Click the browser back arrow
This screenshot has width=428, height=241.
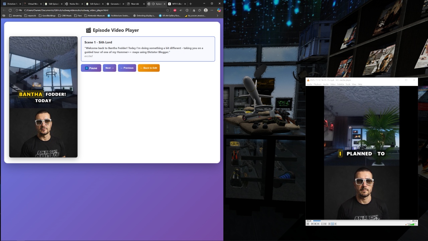pos(4,10)
